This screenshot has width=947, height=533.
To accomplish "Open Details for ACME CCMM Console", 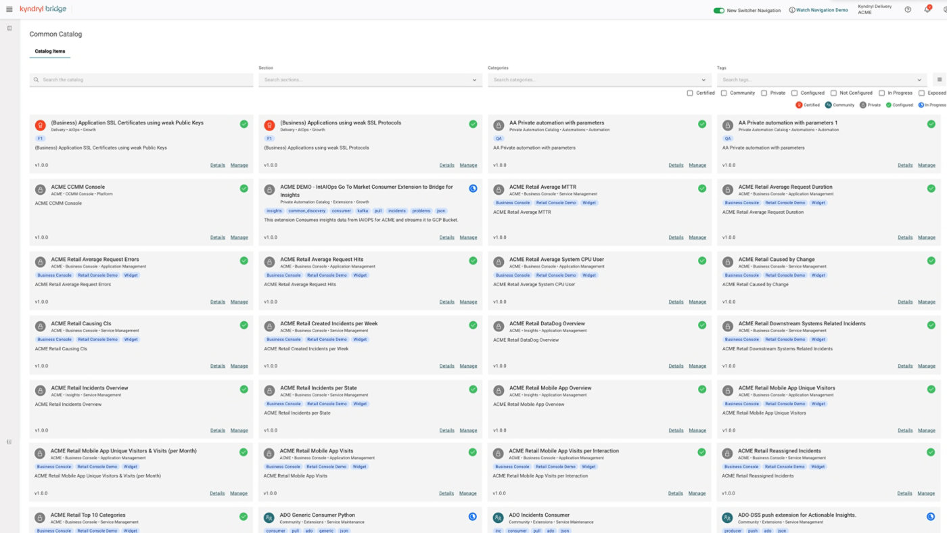I will tap(218, 237).
